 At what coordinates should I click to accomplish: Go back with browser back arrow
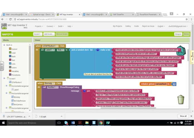pyautogui.click(x=3, y=19)
